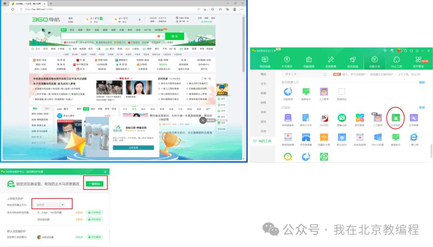
Task: Open the skin shirt icon in 360 title bar
Action: pos(411,51)
